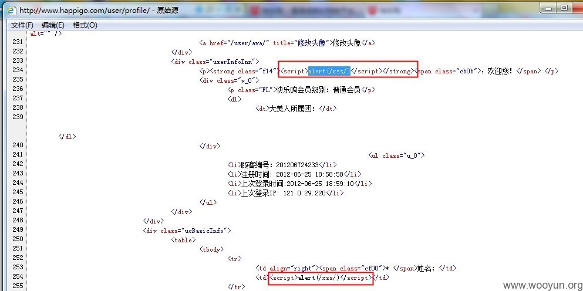Click the </div> tag on line 247
The image size is (583, 291).
tap(181, 212)
